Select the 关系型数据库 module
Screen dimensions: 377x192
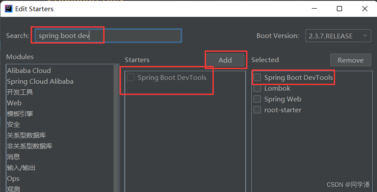click(26, 135)
